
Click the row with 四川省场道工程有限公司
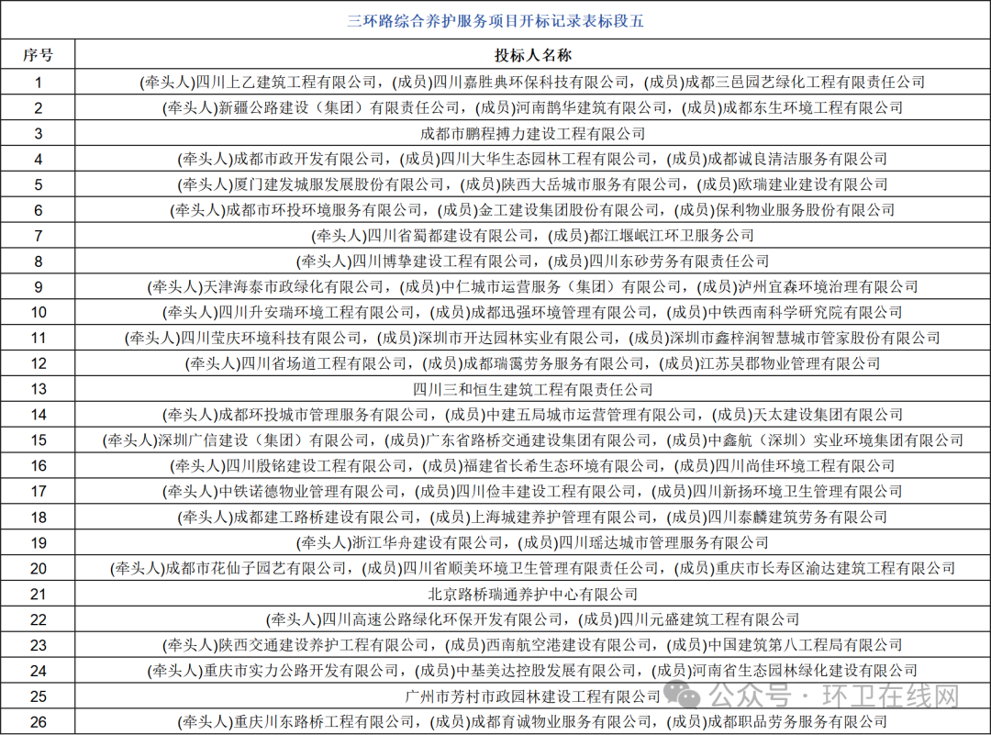(495, 363)
